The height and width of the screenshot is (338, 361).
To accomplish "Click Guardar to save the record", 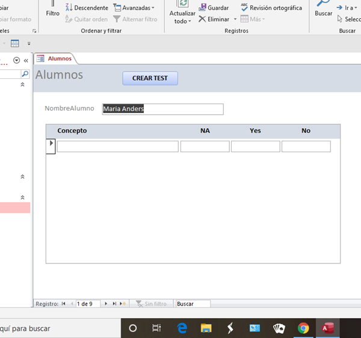I will [x=214, y=8].
